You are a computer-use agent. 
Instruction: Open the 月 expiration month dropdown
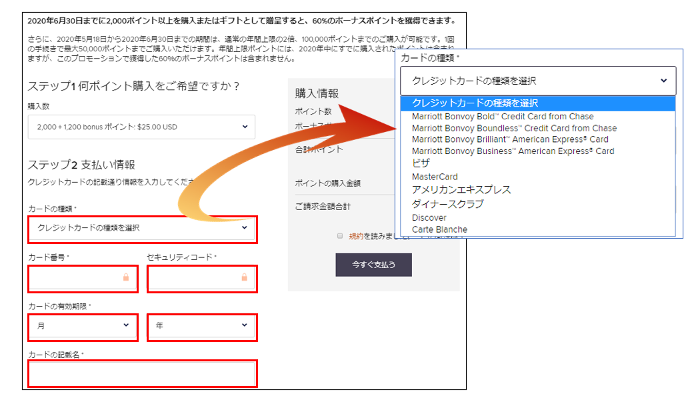tap(83, 326)
